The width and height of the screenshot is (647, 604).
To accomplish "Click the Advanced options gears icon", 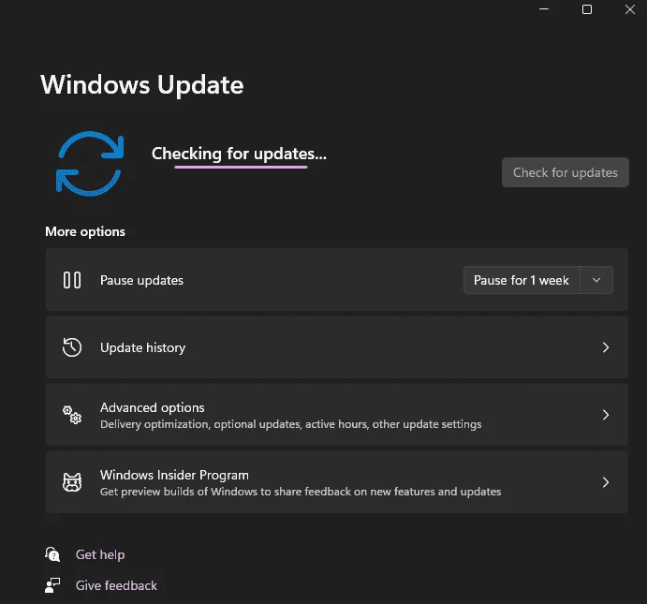I will 72,415.
